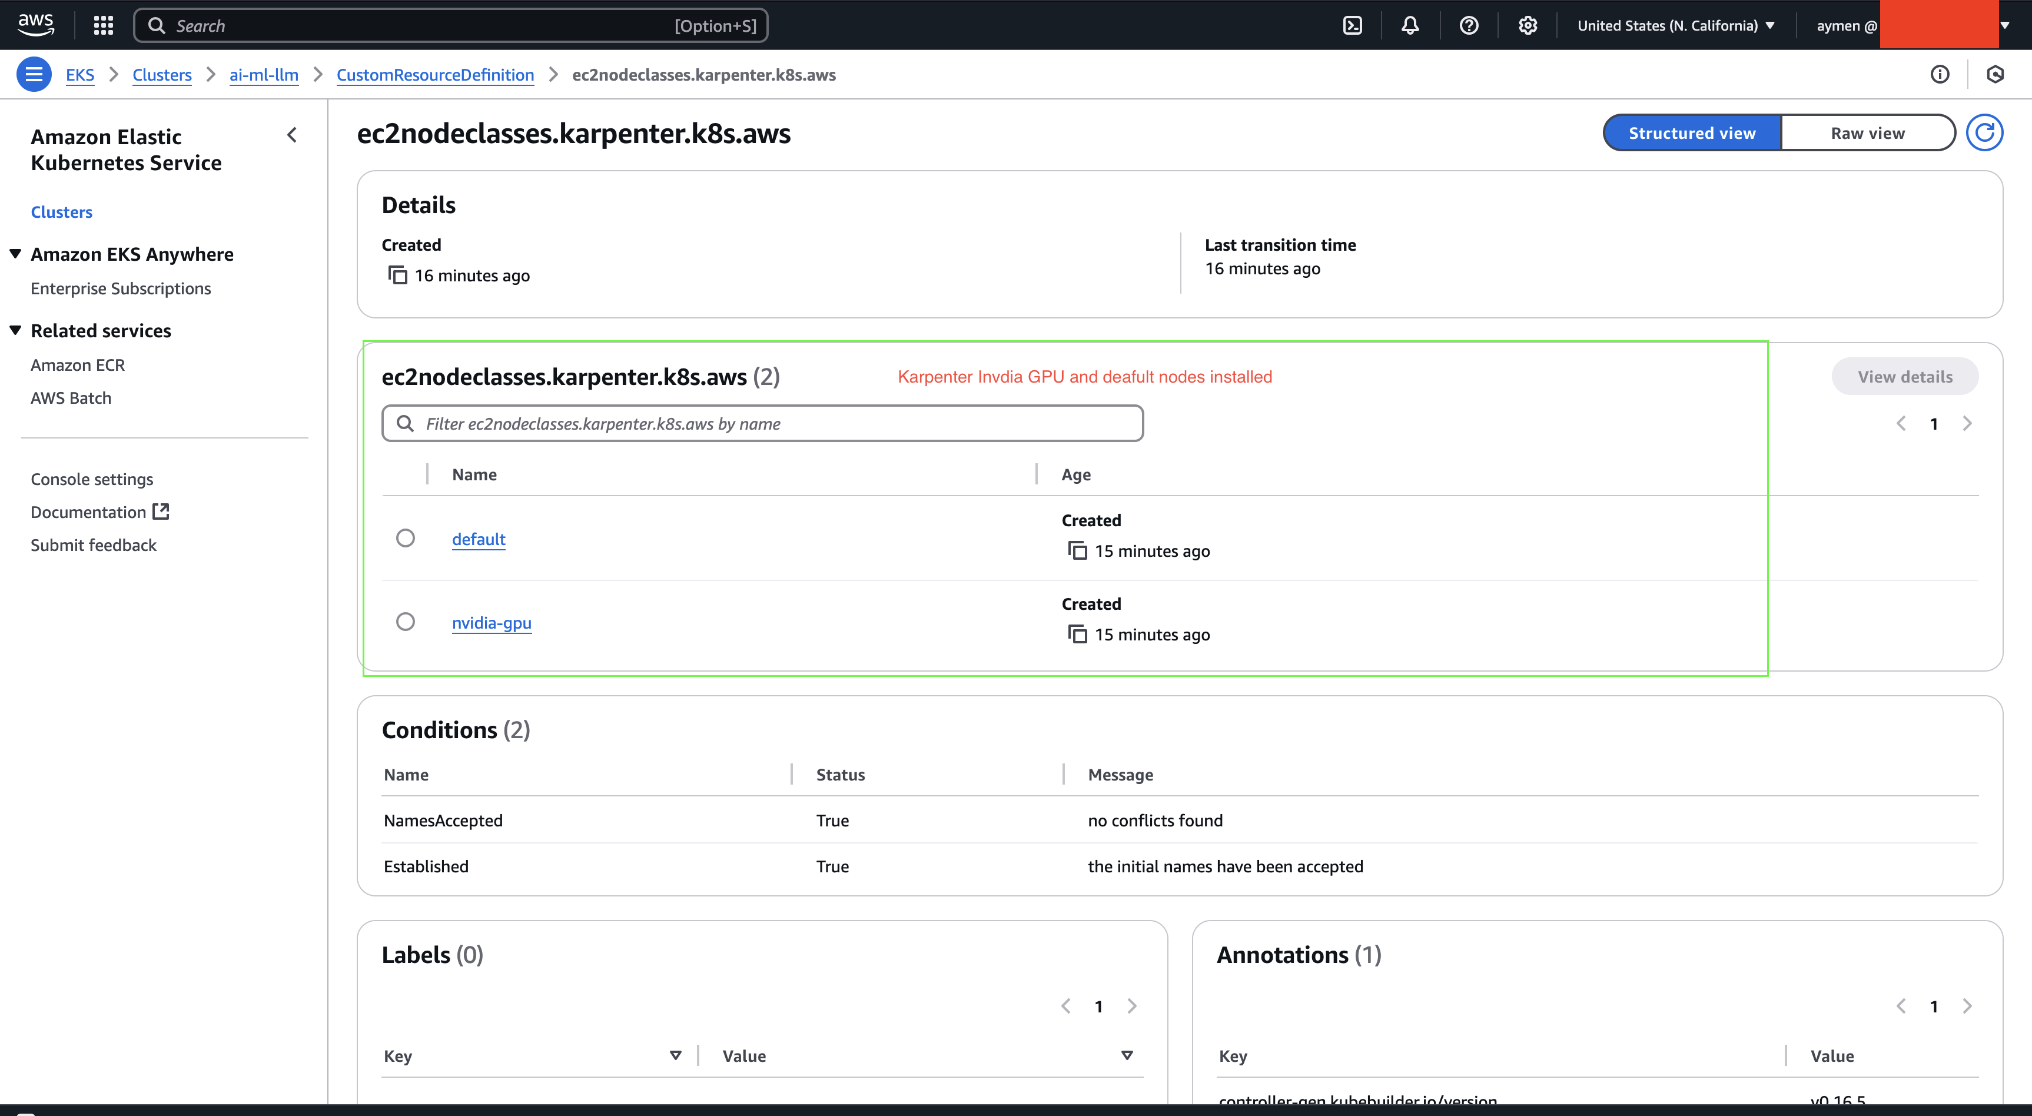The height and width of the screenshot is (1116, 2032).
Task: Click the Clusters breadcrumb link
Action: click(x=162, y=74)
